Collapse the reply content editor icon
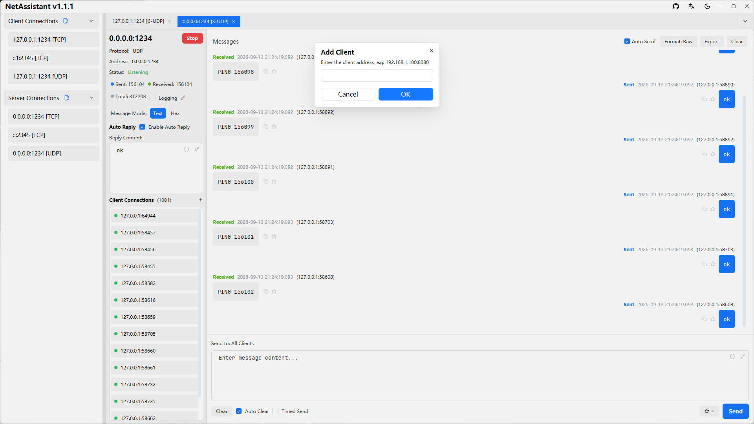Image resolution: width=754 pixels, height=424 pixels. 197,149
